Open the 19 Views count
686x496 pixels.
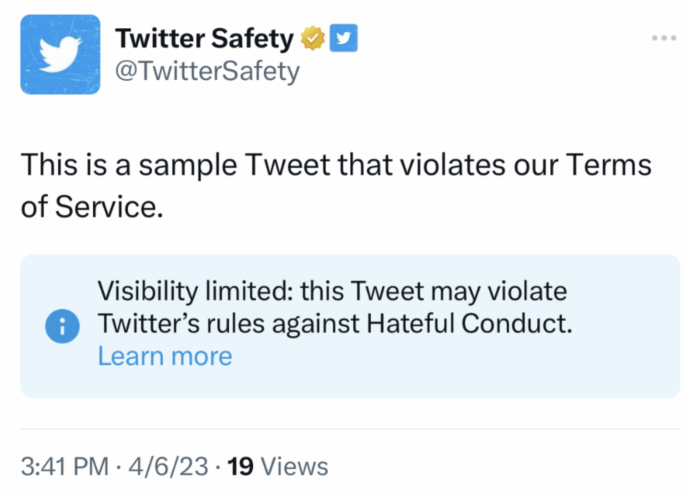[x=277, y=466]
